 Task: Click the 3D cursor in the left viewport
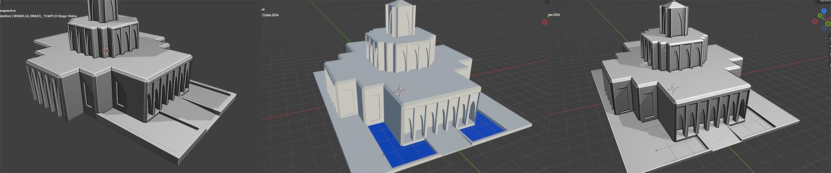(x=106, y=51)
